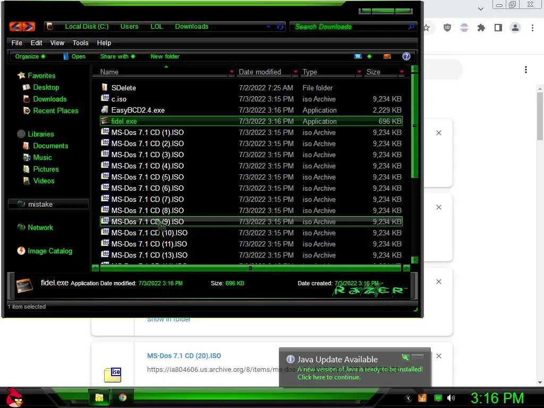544x408 pixels.
Task: Open MS-Dos 7.1 CD (20).ISO link in Chrome
Action: click(x=184, y=355)
